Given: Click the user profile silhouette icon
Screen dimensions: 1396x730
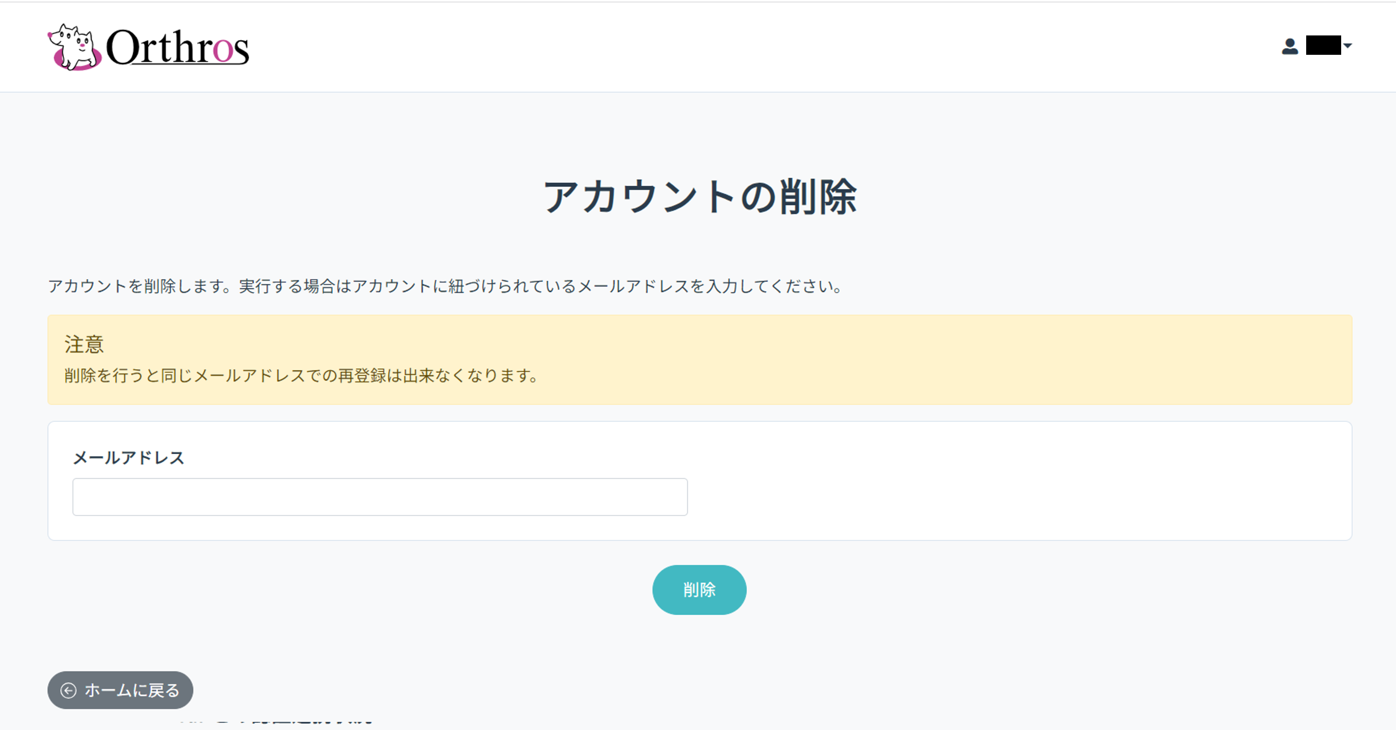Looking at the screenshot, I should pyautogui.click(x=1290, y=46).
